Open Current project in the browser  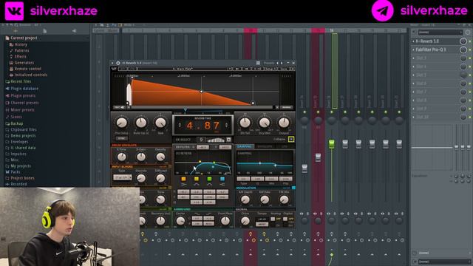24,38
